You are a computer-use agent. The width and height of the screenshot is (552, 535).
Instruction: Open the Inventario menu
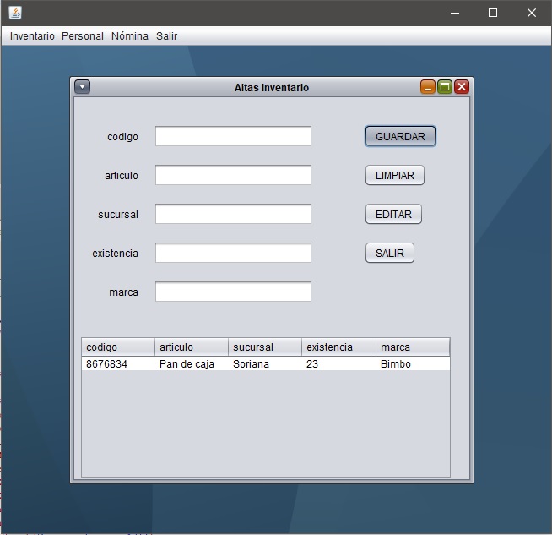point(32,36)
